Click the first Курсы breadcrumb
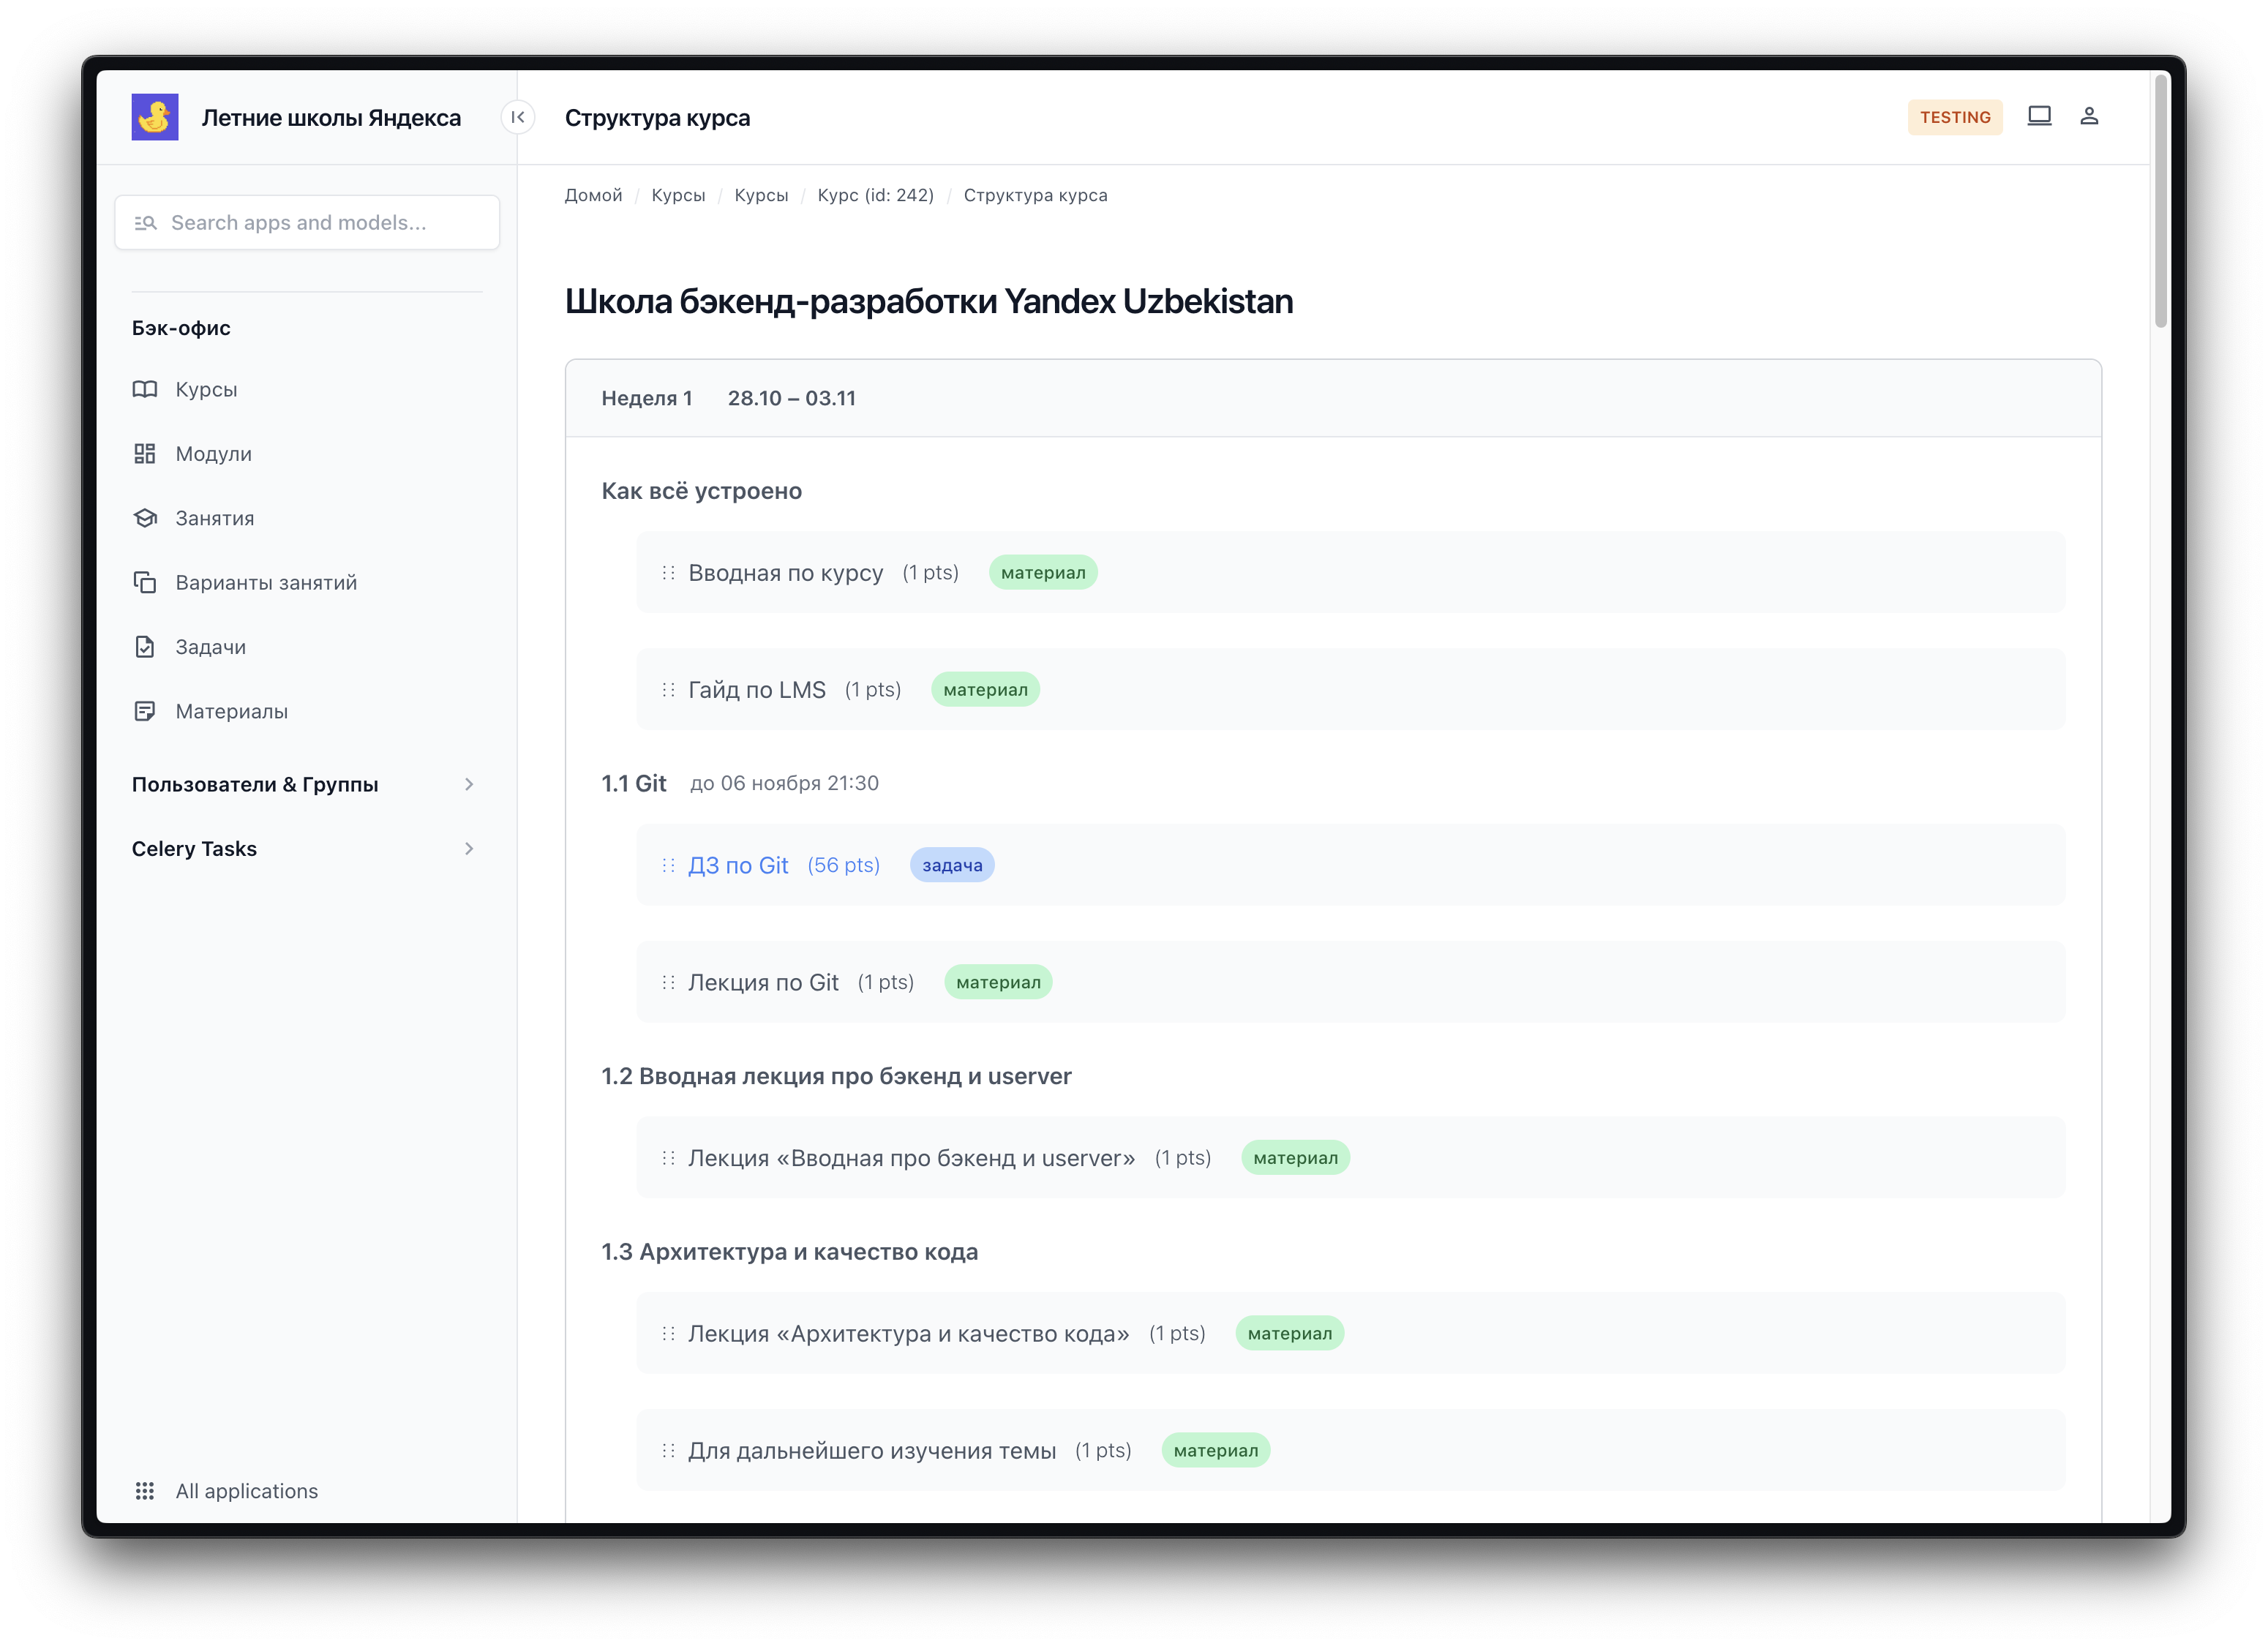 coord(678,195)
